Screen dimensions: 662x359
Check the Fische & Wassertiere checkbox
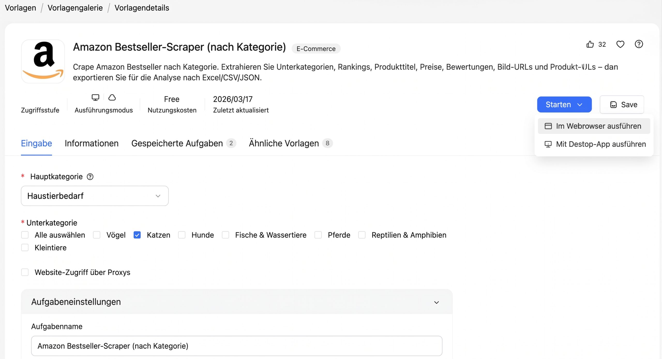[x=225, y=235]
